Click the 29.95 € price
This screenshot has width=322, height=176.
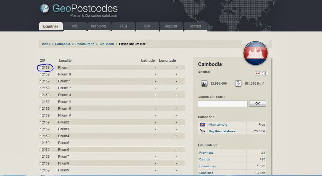(x=259, y=131)
